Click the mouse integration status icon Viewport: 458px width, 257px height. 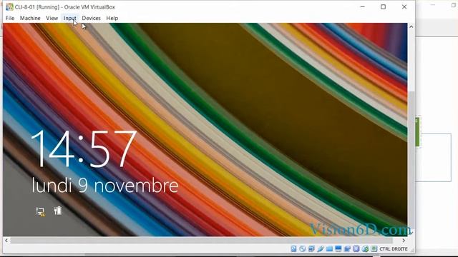[365, 249]
